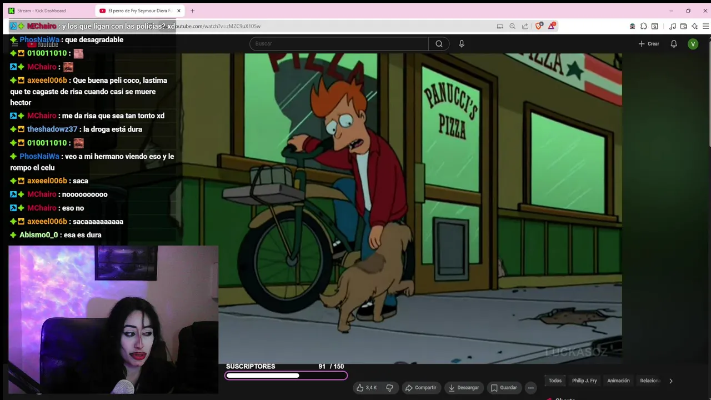Click chat message 'que desagradable'

94,39
